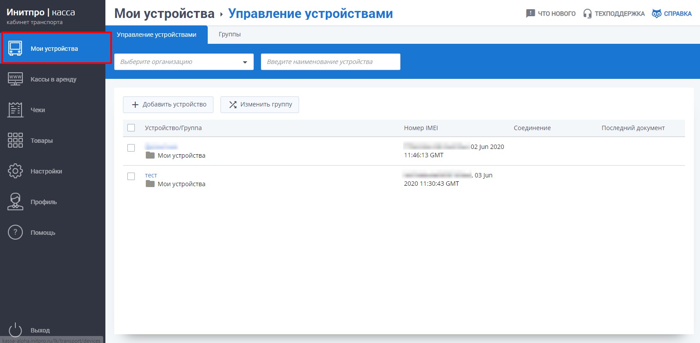
Task: Open the Помощь question mark icon
Action: click(15, 232)
